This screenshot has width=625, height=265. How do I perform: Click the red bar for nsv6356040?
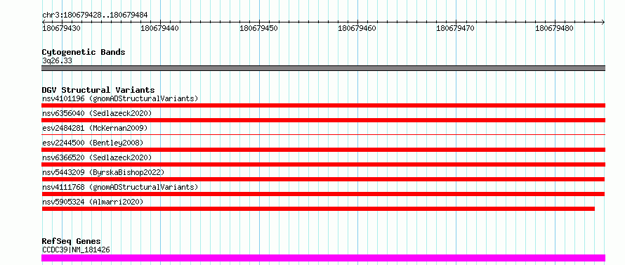click(323, 120)
